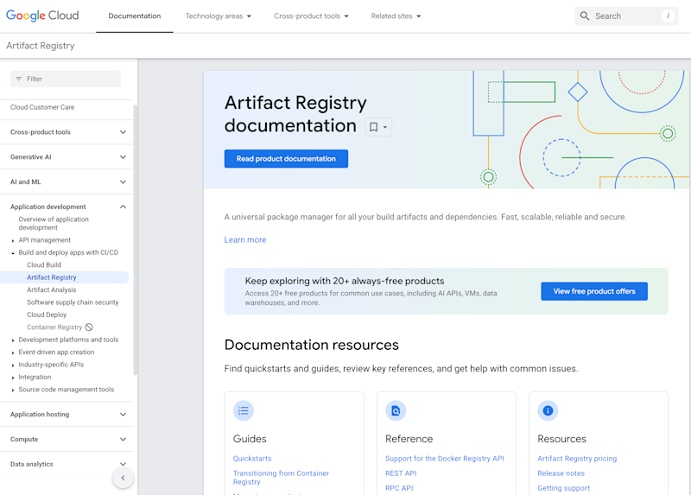Click the filter lines icon in sidebar
The image size is (691, 495).
pos(18,79)
